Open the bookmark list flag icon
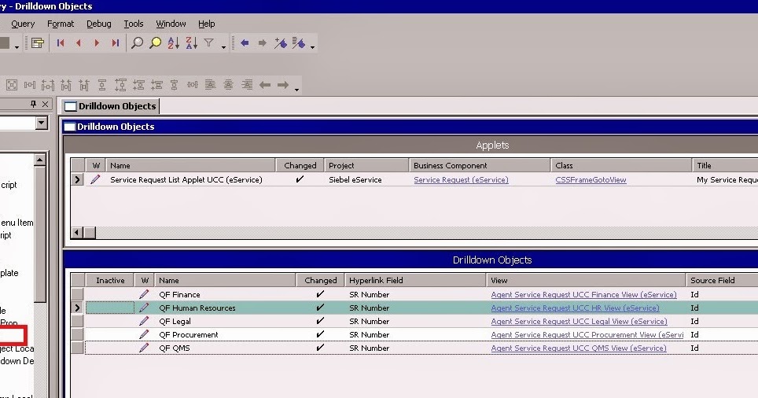This screenshot has width=758, height=398. (x=299, y=43)
